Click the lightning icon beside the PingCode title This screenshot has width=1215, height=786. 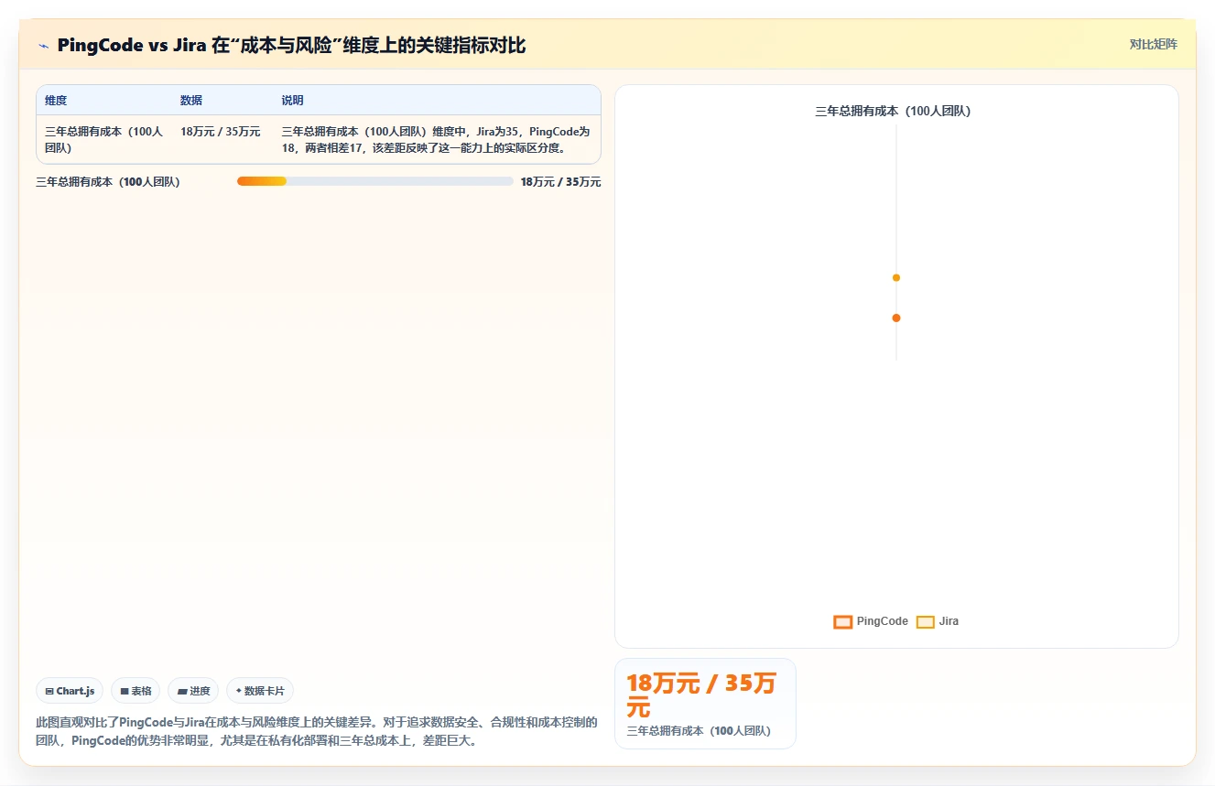click(x=43, y=46)
